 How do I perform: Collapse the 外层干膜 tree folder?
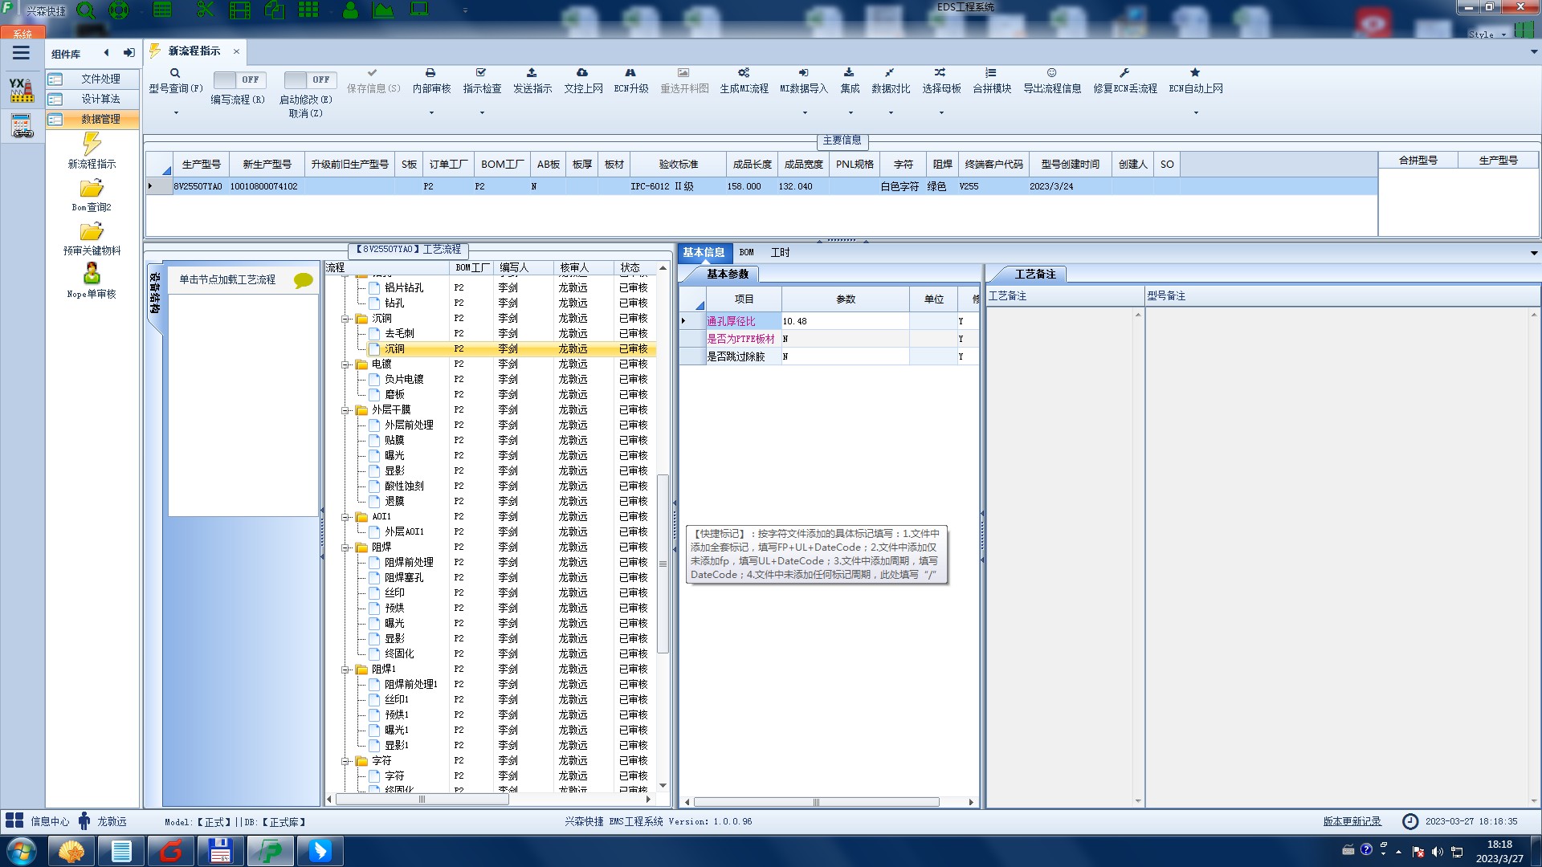[x=346, y=410]
